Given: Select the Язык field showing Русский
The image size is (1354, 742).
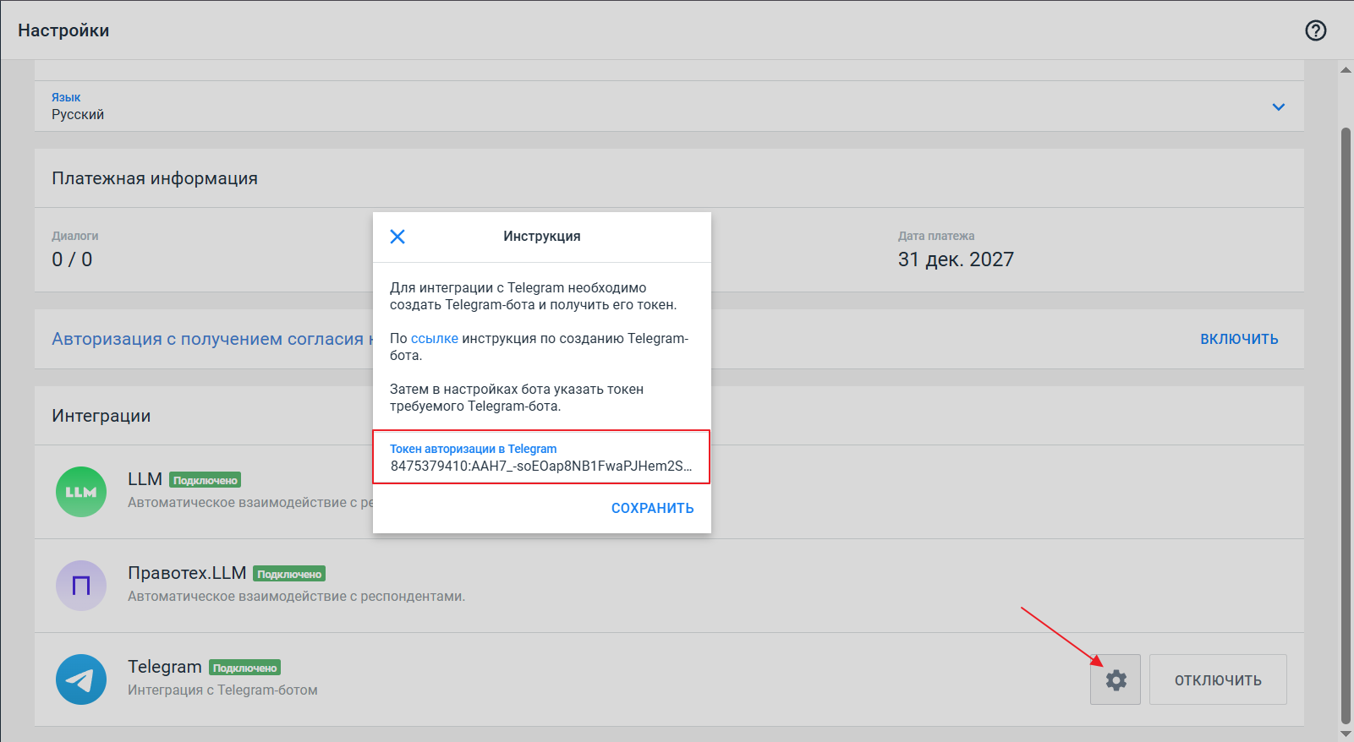Looking at the screenshot, I should (x=592, y=107).
